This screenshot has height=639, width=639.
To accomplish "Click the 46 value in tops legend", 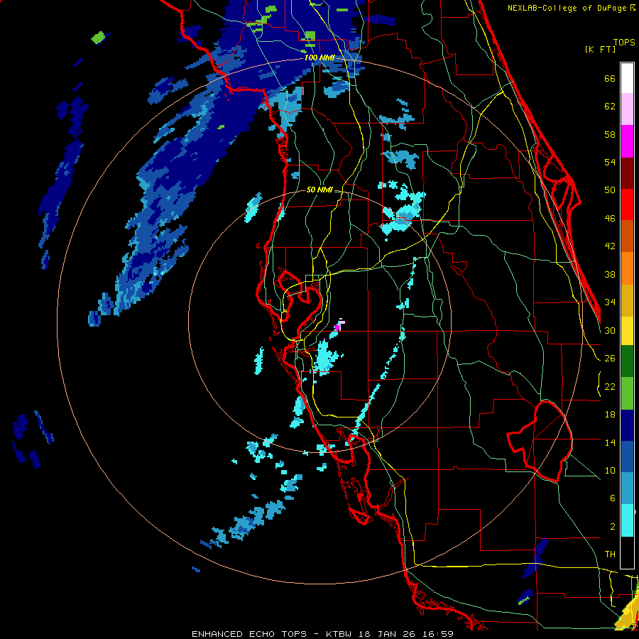I will click(610, 218).
